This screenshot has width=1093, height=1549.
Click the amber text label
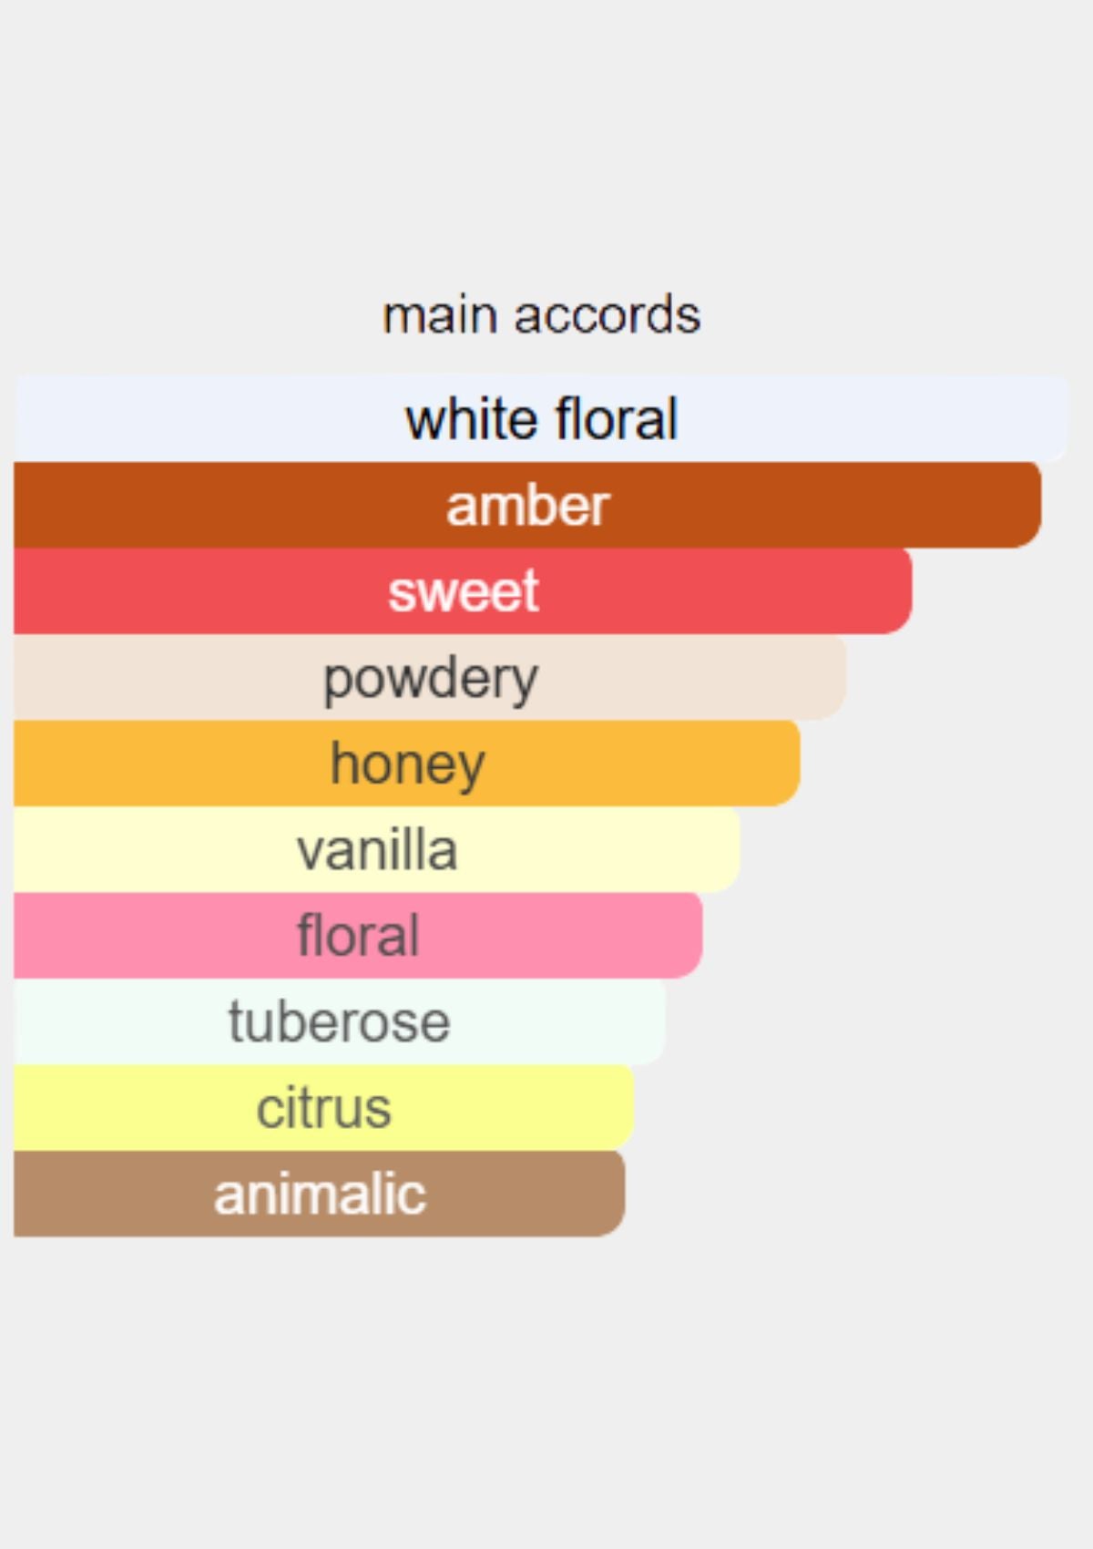[527, 505]
